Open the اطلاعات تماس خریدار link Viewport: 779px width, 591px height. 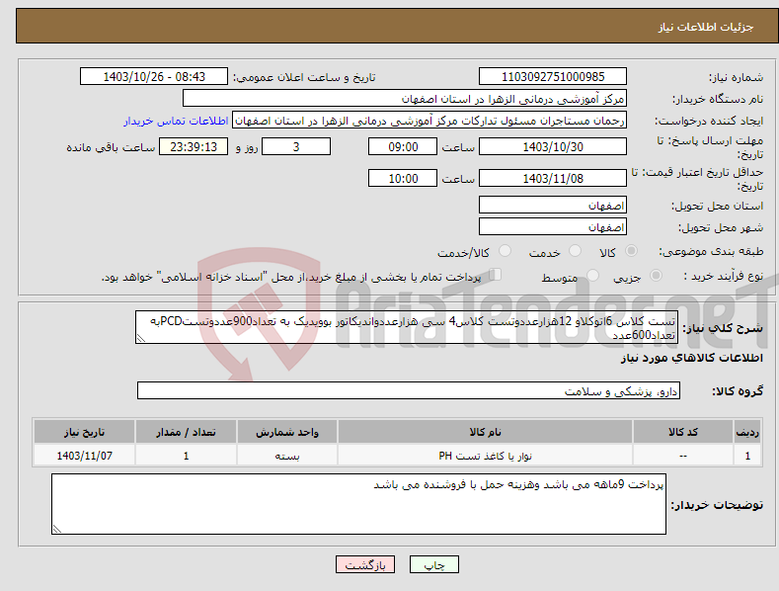point(176,121)
